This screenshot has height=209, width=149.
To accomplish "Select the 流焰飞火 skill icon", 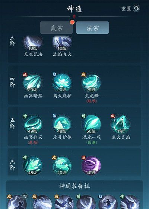I will [x=62, y=43].
